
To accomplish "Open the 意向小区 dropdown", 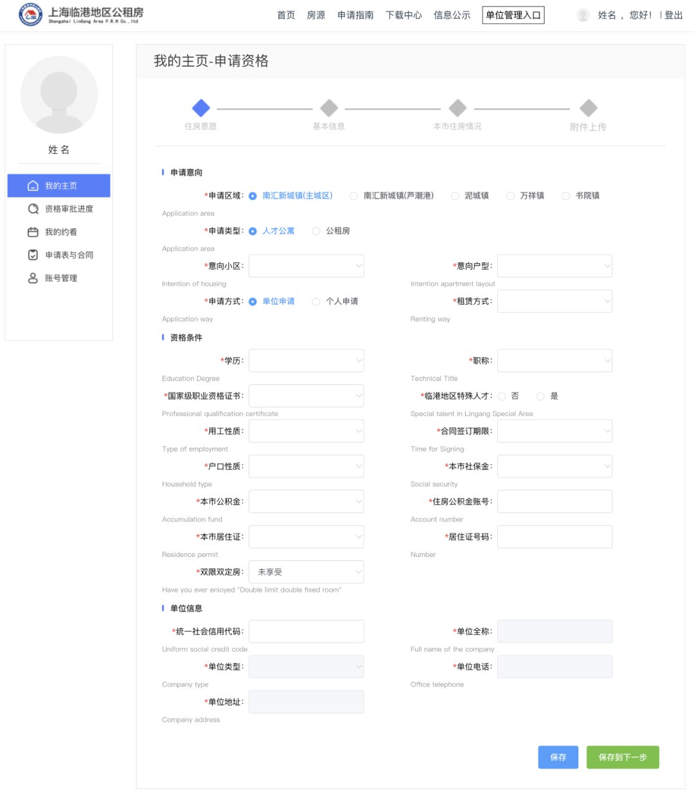I will click(306, 266).
